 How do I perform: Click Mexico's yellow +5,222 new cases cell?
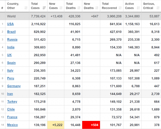pos(56,125)
